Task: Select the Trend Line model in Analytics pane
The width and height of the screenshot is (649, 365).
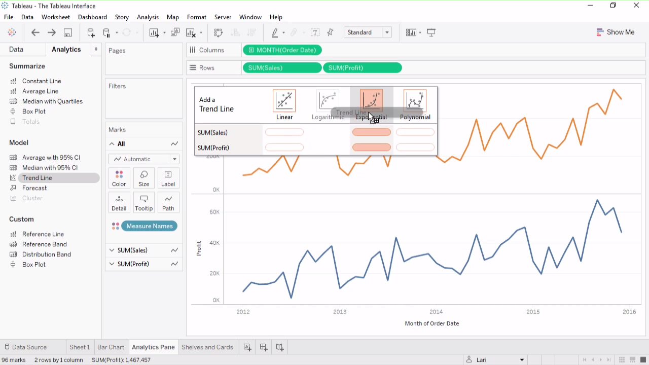Action: (37, 177)
